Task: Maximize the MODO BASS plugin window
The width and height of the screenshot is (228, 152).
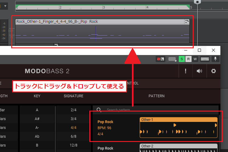Action: tap(199, 50)
